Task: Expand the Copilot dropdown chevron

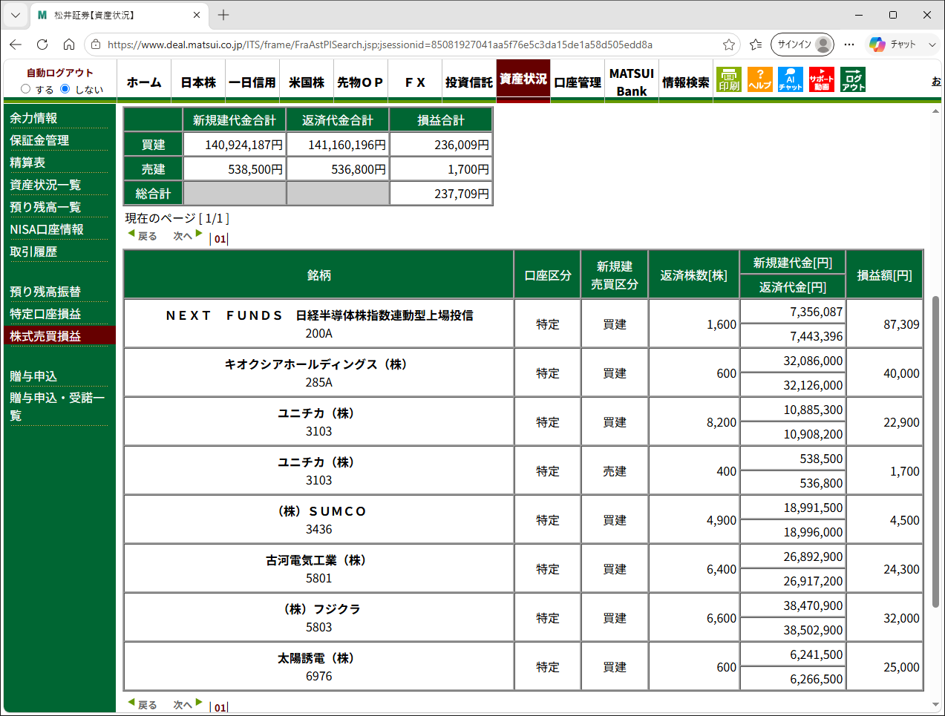Action: point(932,45)
